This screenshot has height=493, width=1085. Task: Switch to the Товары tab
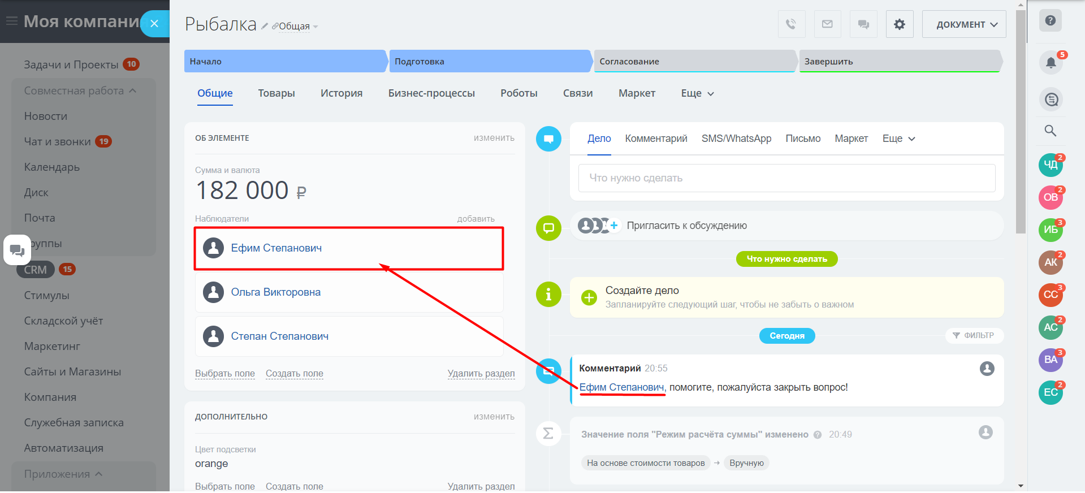coord(276,93)
